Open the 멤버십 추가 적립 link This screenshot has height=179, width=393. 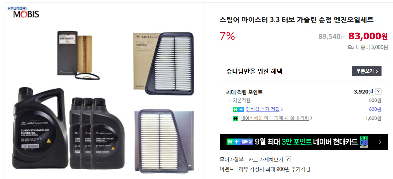point(263,109)
